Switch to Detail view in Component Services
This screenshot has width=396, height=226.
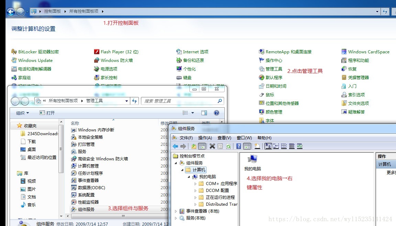[292, 146]
